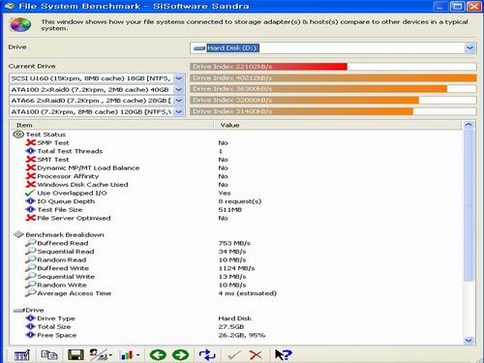484x363 pixels.
Task: Click the Test Status eye icon
Action: (x=18, y=135)
